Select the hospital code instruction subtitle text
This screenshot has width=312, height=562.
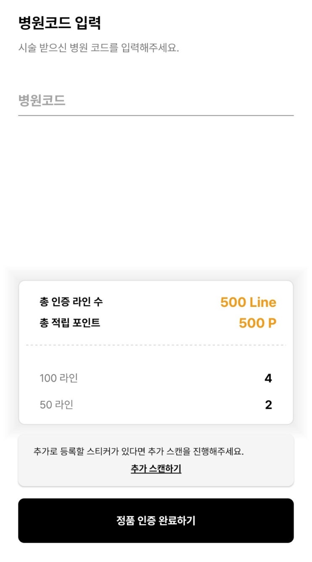(99, 47)
